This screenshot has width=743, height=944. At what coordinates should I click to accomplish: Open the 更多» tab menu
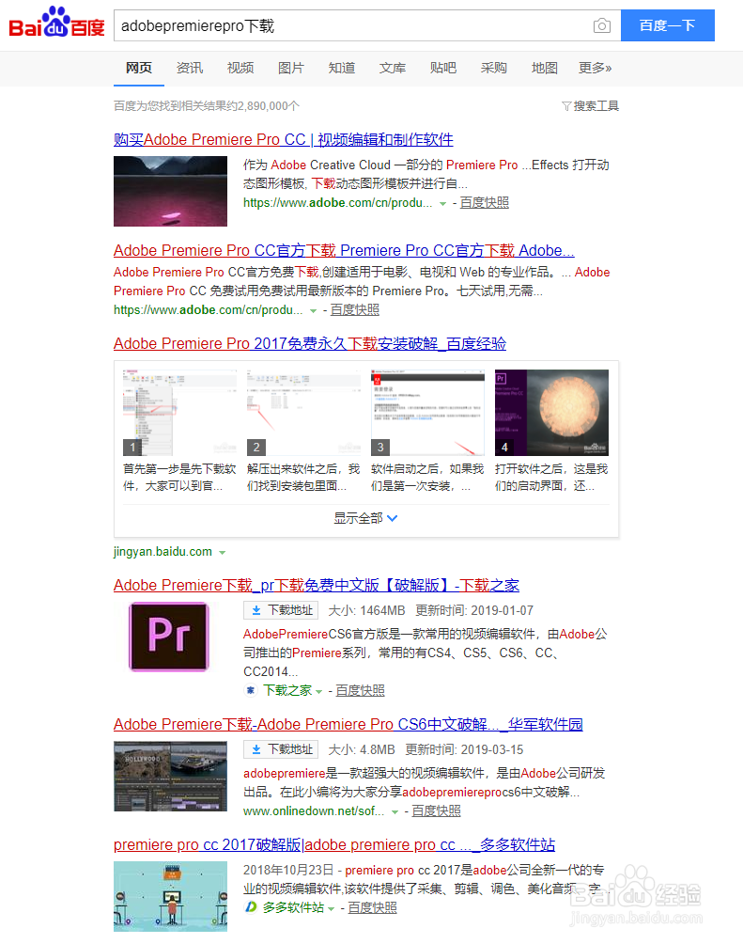coord(595,68)
